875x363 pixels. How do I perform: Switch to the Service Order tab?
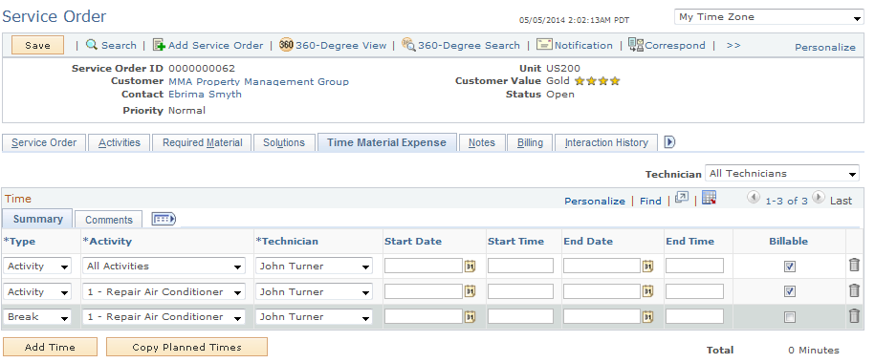44,142
